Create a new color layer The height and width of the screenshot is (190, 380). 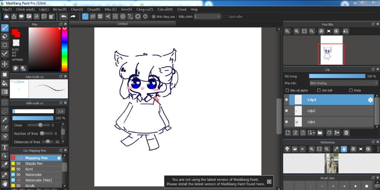coord(288,133)
